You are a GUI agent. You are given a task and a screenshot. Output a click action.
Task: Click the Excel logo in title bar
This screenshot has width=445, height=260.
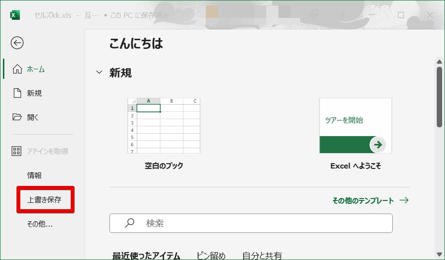[x=15, y=15]
